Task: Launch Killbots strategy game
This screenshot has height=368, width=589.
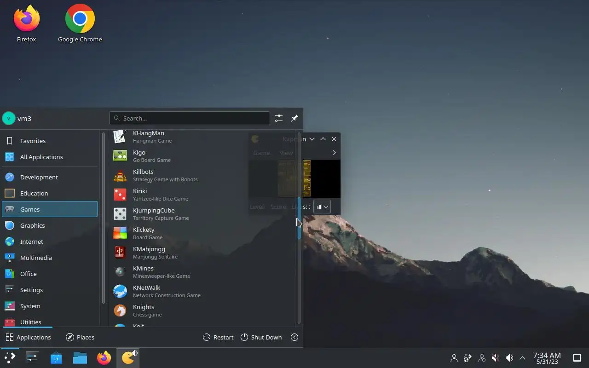Action: tap(202, 175)
